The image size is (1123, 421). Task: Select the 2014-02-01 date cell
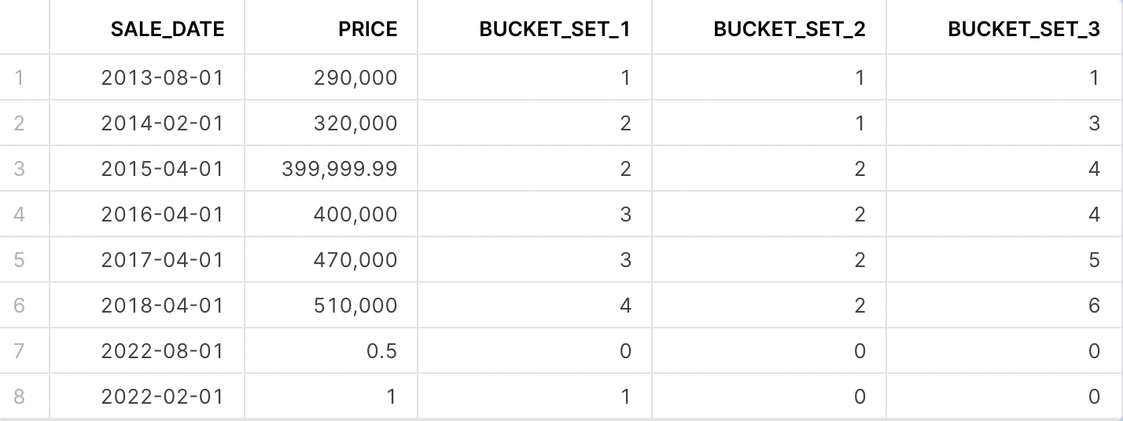click(162, 123)
